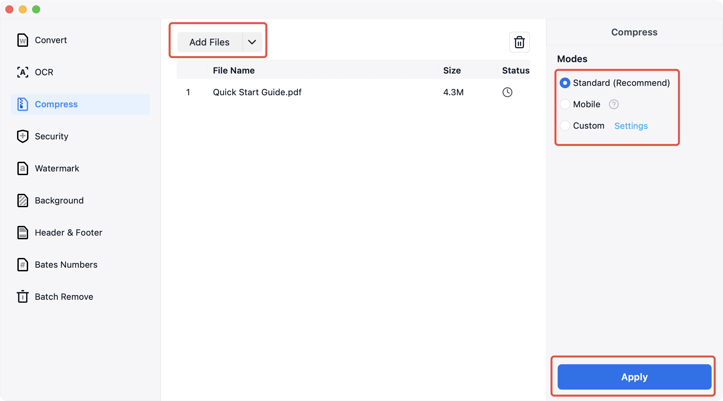Click the Add Files button
723x401 pixels.
click(210, 42)
